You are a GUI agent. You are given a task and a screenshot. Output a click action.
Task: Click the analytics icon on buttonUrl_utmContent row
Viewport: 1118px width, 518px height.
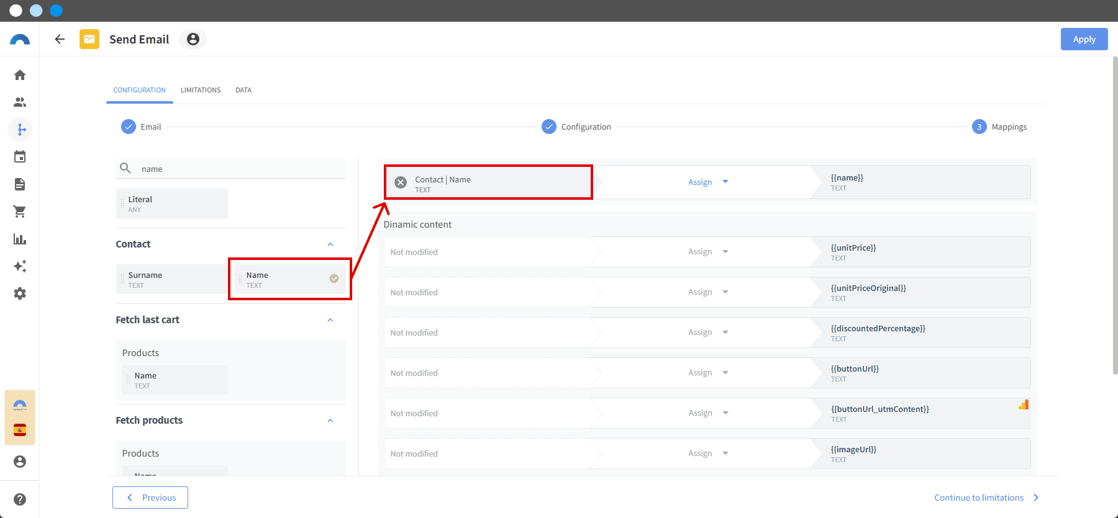pyautogui.click(x=1024, y=404)
